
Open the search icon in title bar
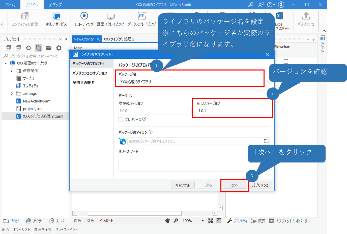(251, 5)
